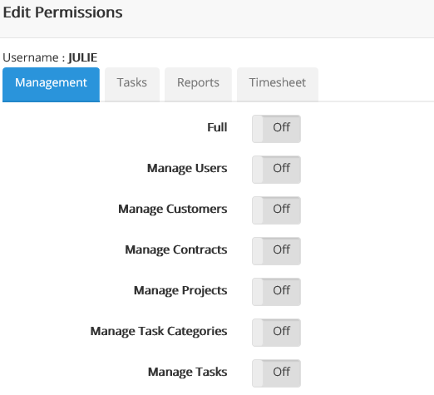Go to the Timesheet tab
Viewport: 434px width, 395px height.
278,85
